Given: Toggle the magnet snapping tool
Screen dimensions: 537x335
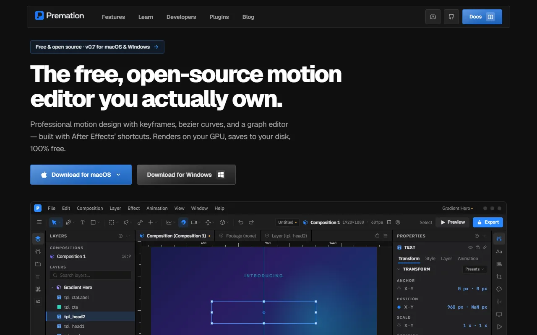Looking at the screenshot, I should pos(183,222).
